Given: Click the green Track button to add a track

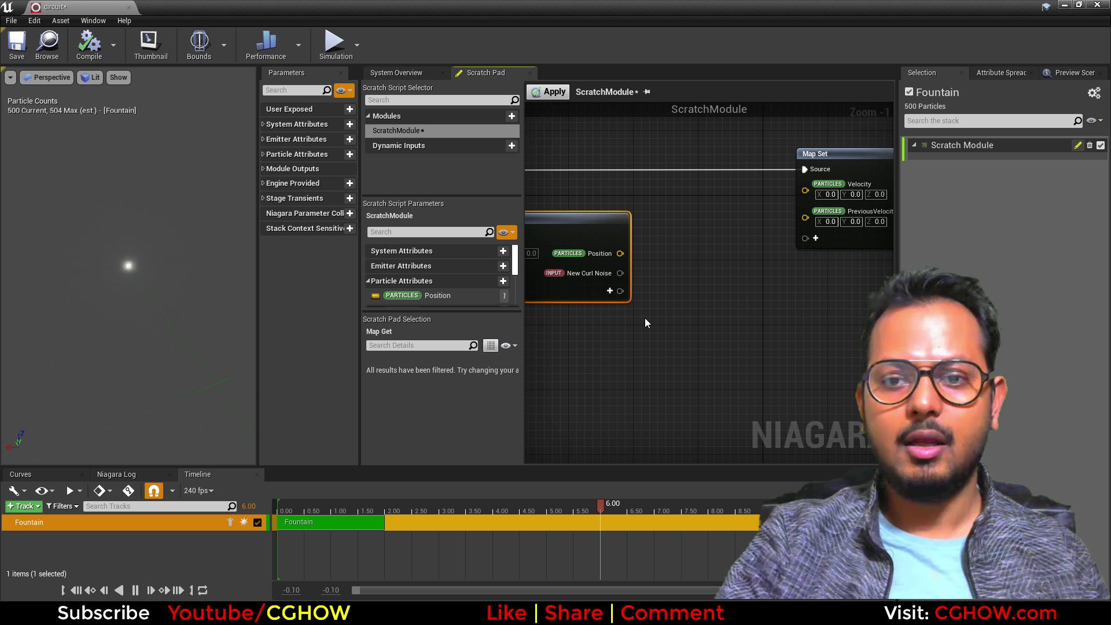Looking at the screenshot, I should (23, 506).
